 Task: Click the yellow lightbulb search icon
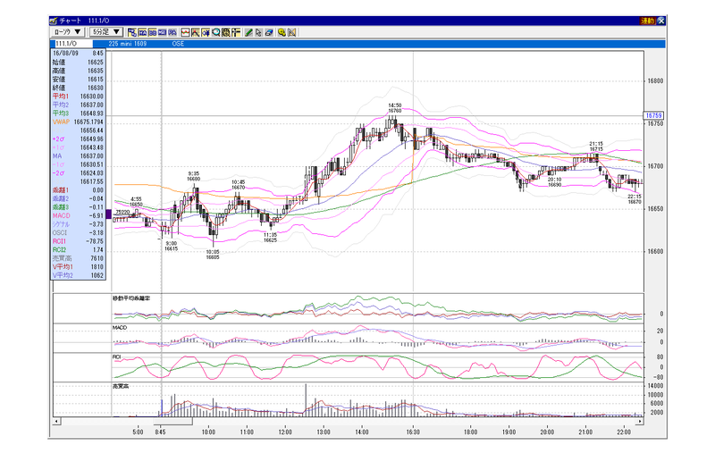point(282,32)
